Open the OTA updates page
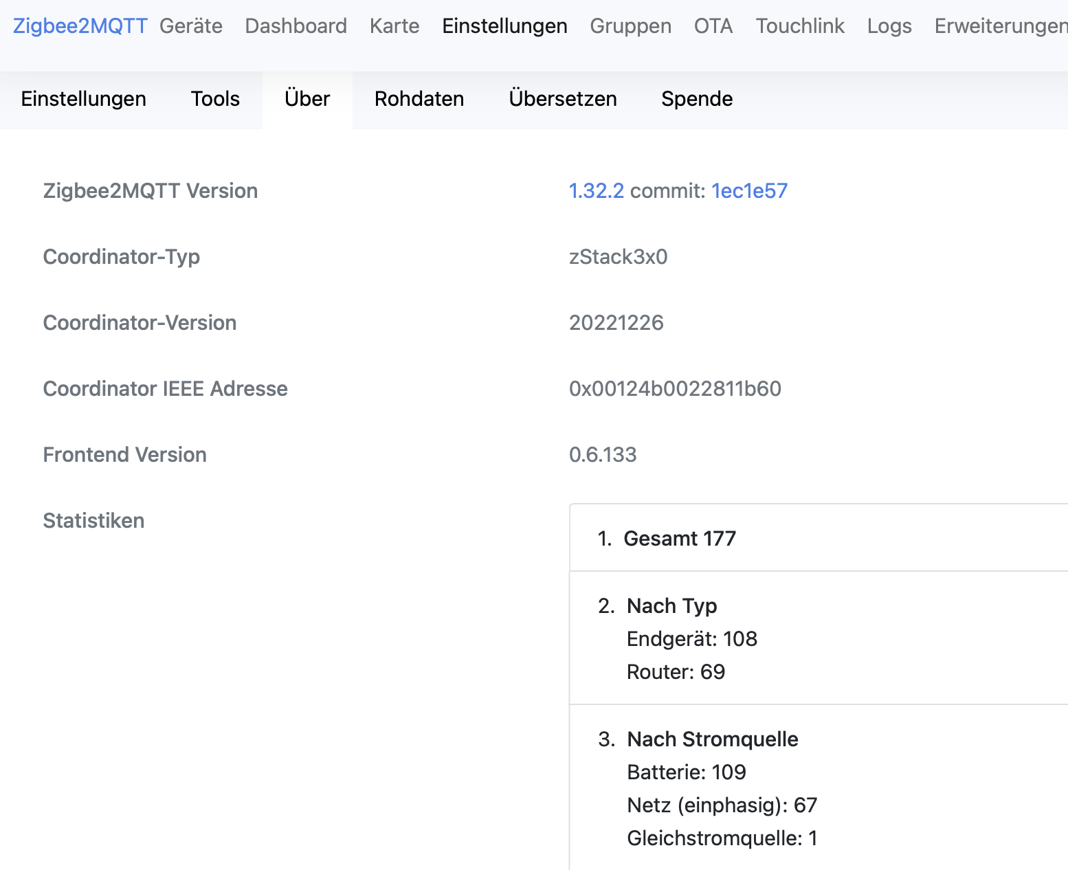The width and height of the screenshot is (1068, 870). [713, 26]
